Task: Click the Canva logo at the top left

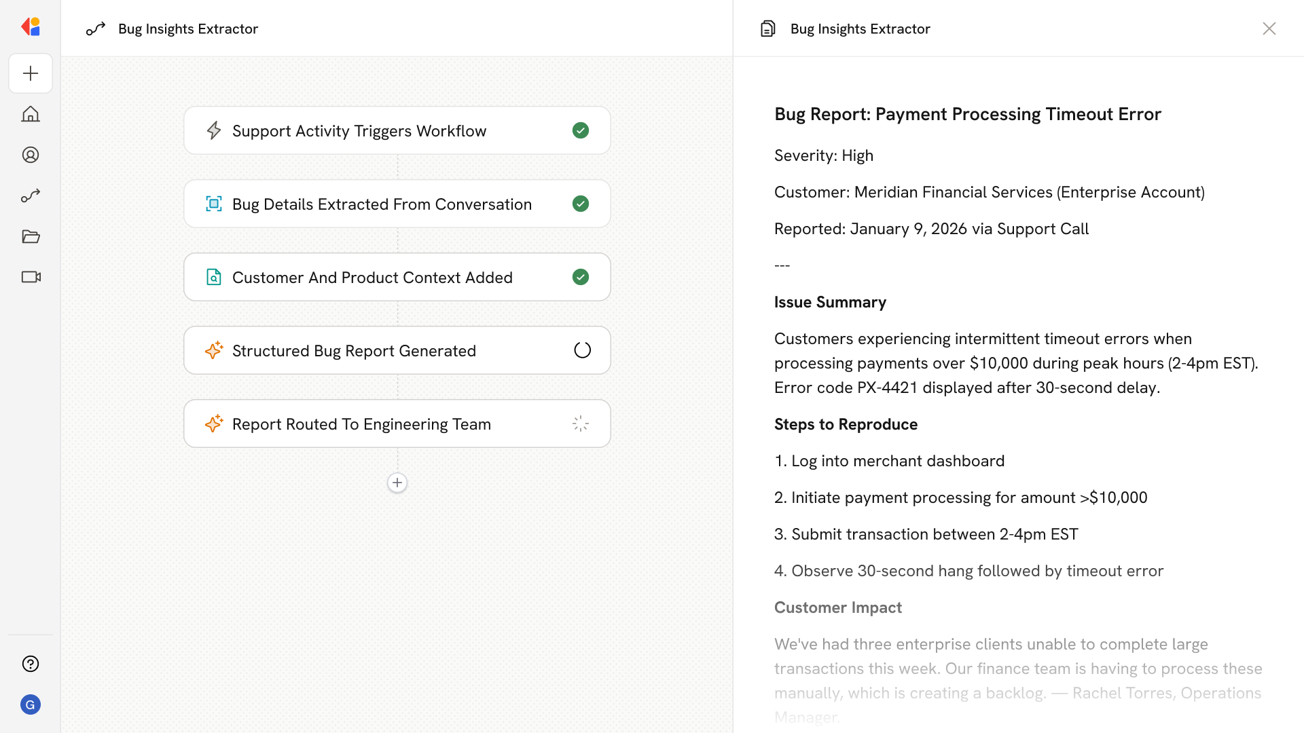Action: click(x=31, y=26)
